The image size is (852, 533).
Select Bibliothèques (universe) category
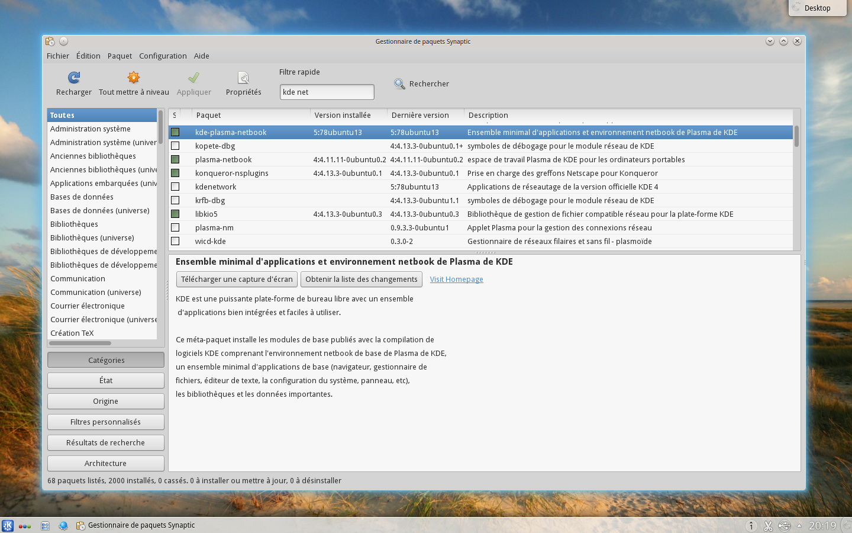click(102, 237)
